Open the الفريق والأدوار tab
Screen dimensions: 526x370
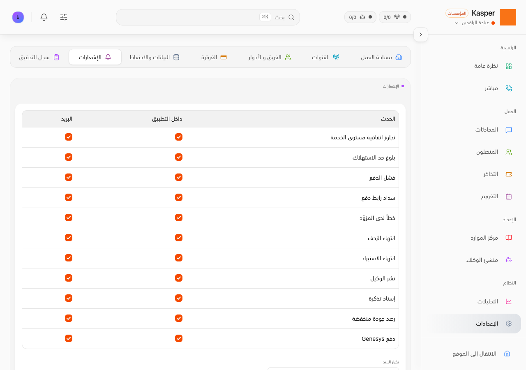pyautogui.click(x=270, y=57)
